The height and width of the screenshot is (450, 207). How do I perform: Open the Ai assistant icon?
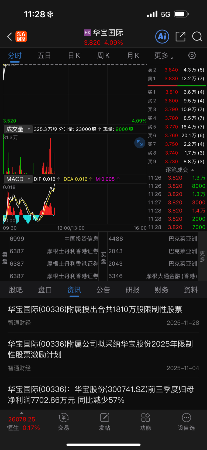tap(162, 36)
